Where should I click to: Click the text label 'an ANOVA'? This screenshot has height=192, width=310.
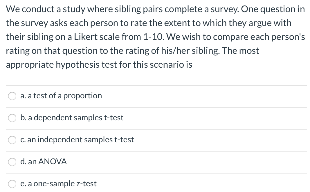pyautogui.click(x=43, y=162)
